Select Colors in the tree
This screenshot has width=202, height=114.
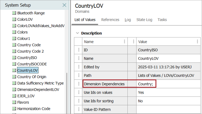(23, 32)
